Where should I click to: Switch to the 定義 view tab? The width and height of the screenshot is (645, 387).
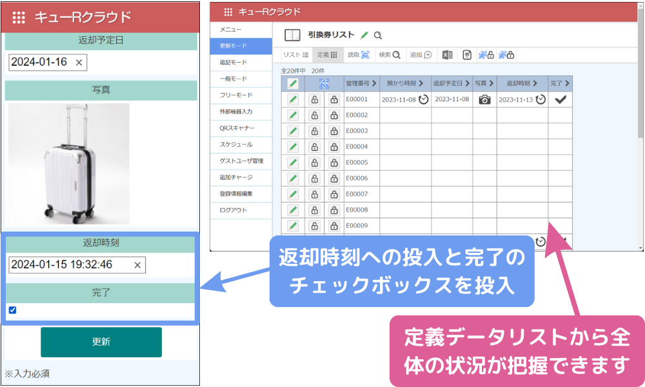tap(327, 55)
